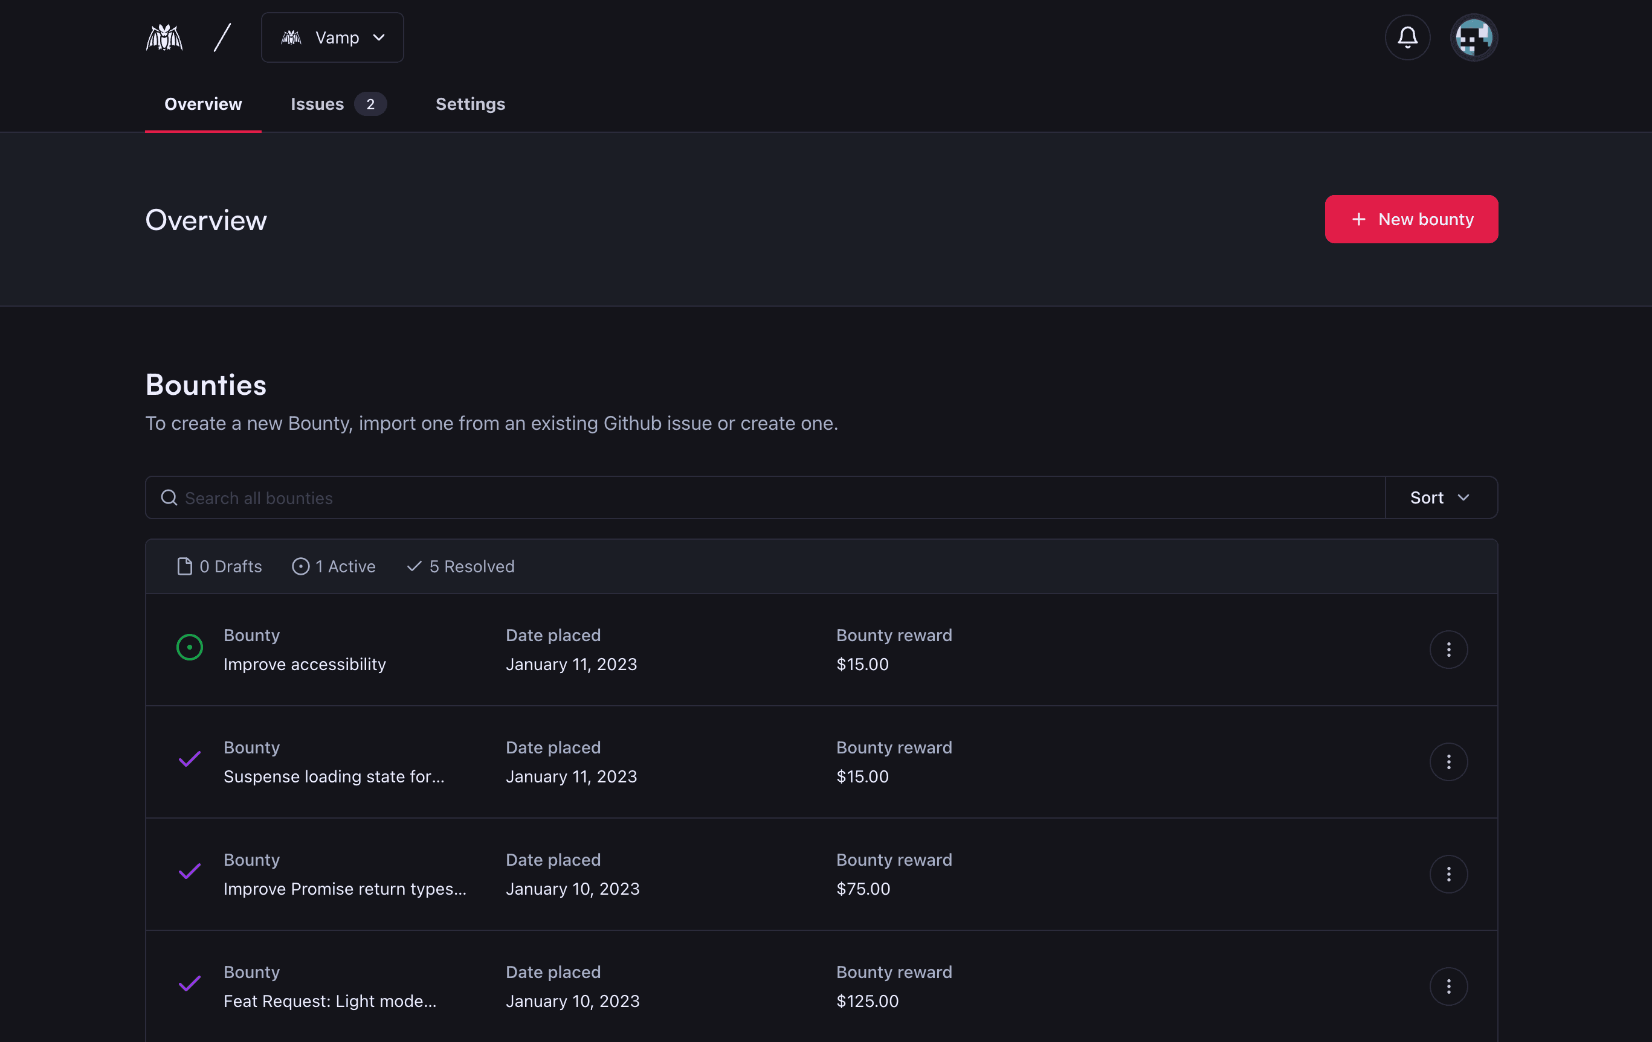The height and width of the screenshot is (1042, 1652).
Task: Click the three-dot menu on Improve accessibility bounty
Action: point(1449,648)
